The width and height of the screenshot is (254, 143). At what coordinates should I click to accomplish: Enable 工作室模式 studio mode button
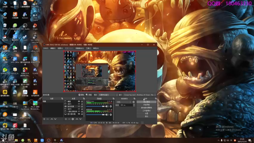(x=146, y=111)
